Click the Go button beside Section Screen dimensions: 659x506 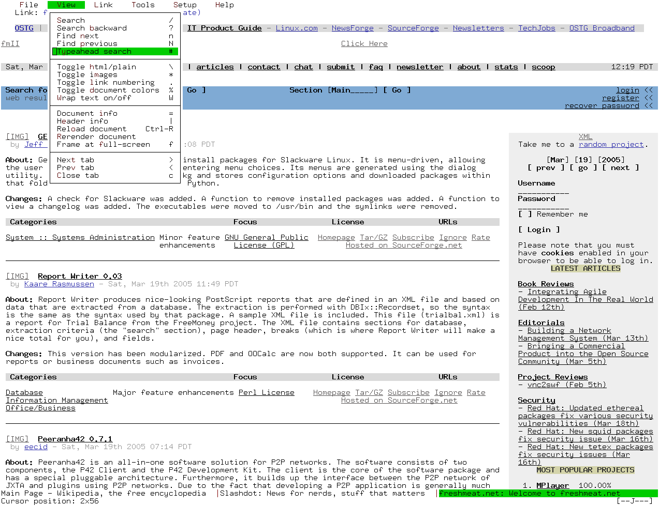tap(397, 90)
